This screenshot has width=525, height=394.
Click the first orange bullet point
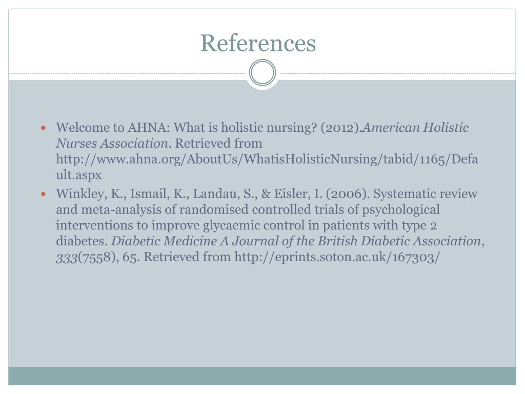[43, 128]
